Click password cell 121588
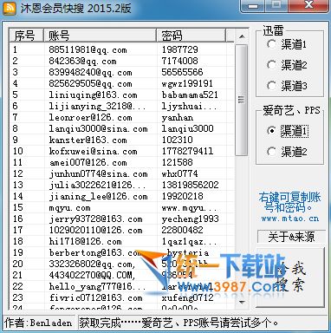This screenshot has width=331, height=333. (x=177, y=162)
